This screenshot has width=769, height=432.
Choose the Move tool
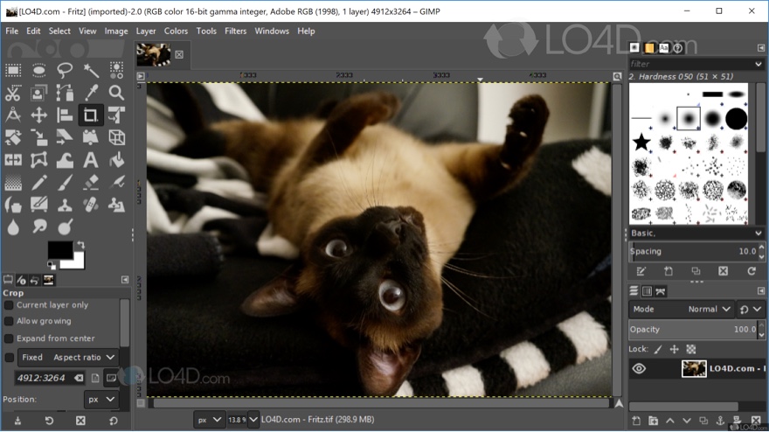[39, 115]
